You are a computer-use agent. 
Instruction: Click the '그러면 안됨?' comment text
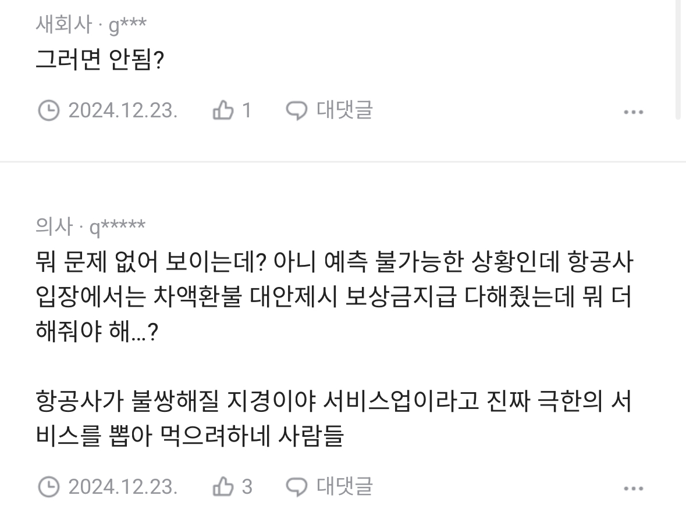(99, 59)
